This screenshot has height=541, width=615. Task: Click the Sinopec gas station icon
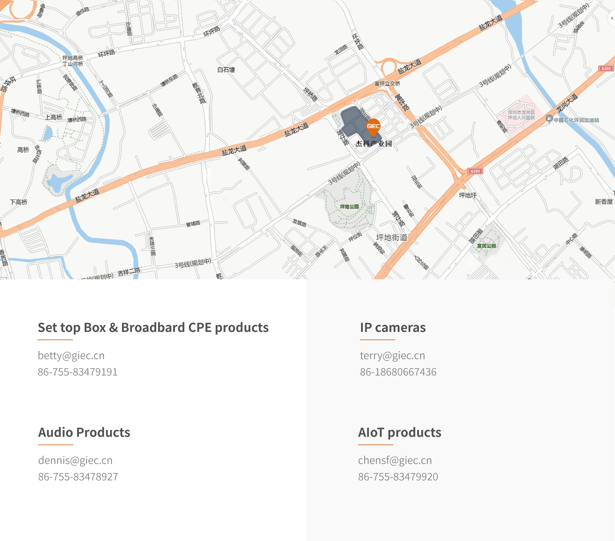coord(549,119)
